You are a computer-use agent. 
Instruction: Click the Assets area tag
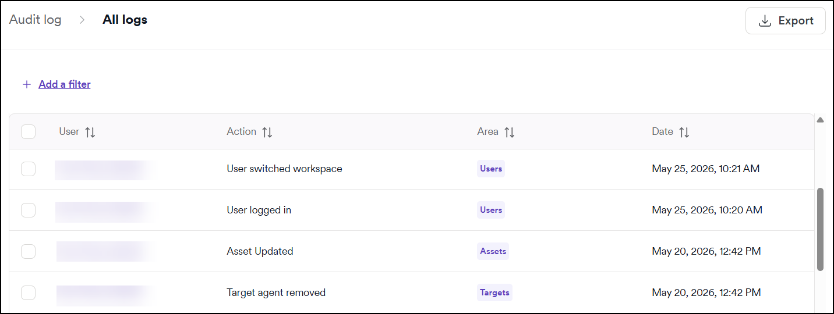(493, 251)
